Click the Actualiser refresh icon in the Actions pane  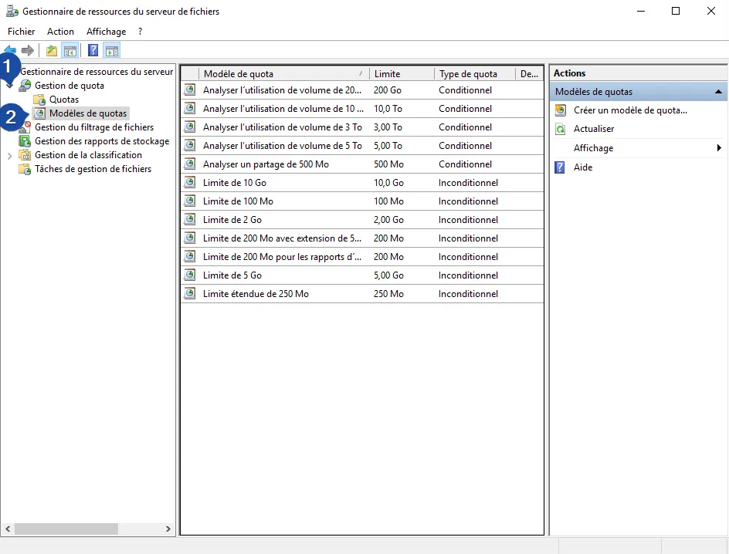coord(560,128)
